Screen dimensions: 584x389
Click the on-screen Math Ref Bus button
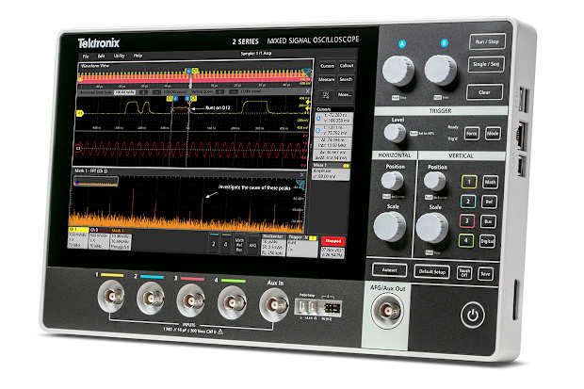pos(239,245)
